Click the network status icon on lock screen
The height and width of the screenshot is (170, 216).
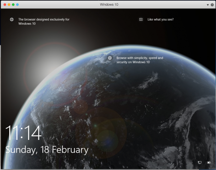pyautogui.click(x=199, y=163)
